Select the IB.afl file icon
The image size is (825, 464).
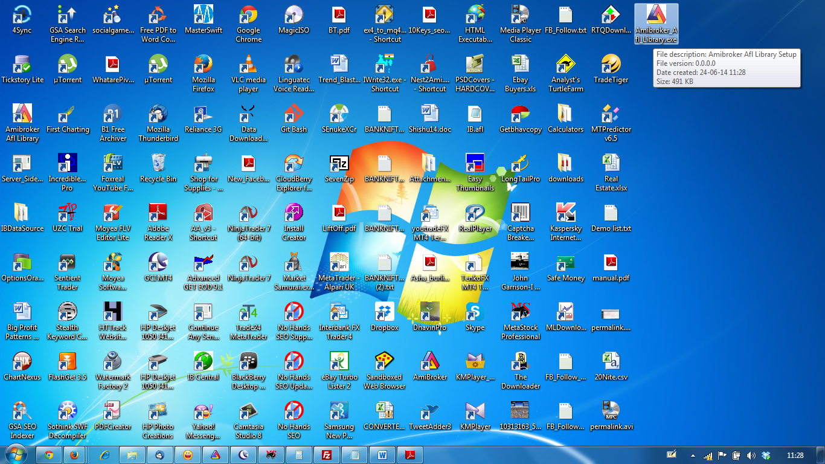click(x=475, y=118)
